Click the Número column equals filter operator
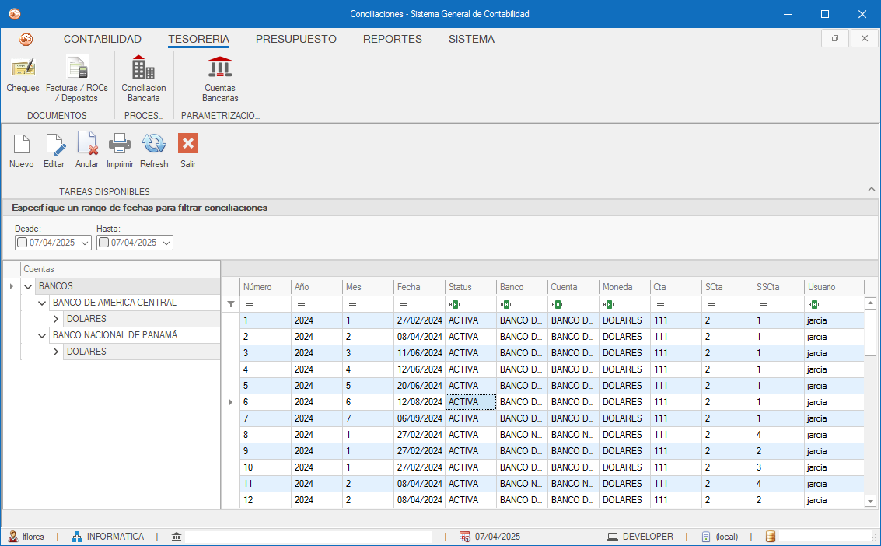 pyautogui.click(x=250, y=304)
